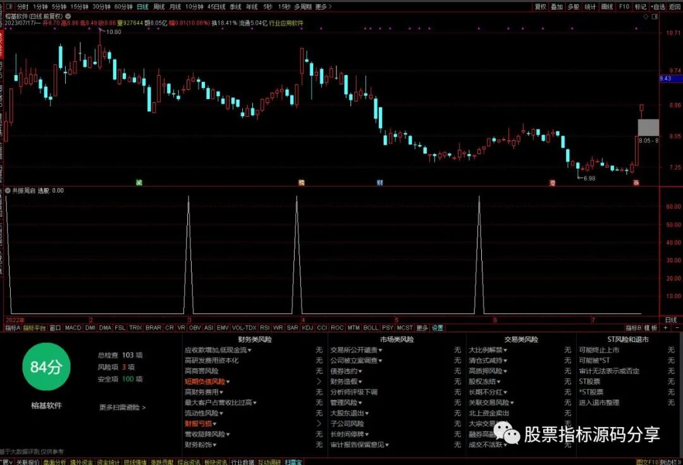Switch to 分时 intraday view
683x465 pixels.
coord(23,6)
